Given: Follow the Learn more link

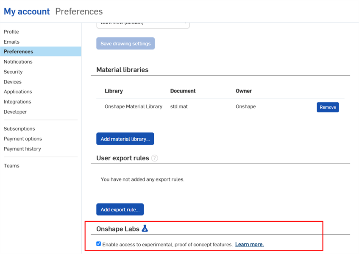Looking at the screenshot, I should click(x=249, y=244).
